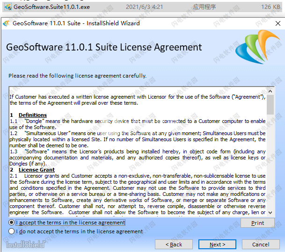Click the 'Definitions' heading in license text
This screenshot has width=285, height=252.
(33, 115)
